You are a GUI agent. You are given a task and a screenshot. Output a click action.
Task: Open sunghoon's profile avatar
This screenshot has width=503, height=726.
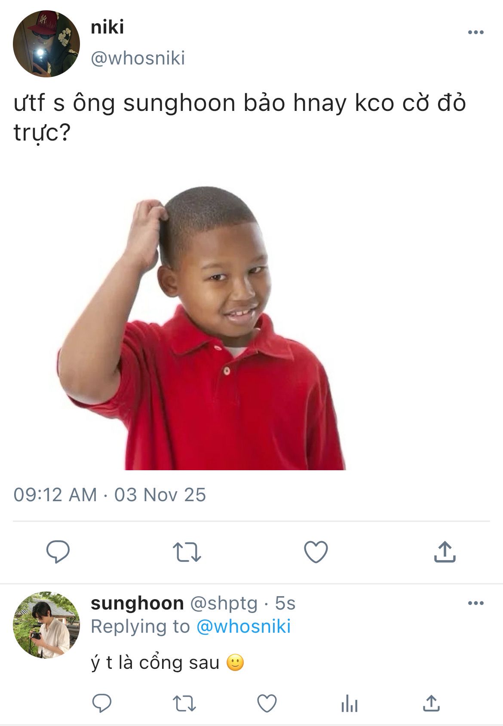coord(46,625)
